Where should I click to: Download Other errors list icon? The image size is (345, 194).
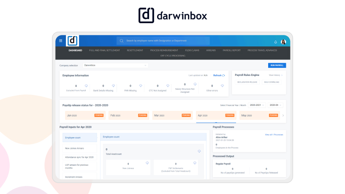click(x=222, y=86)
